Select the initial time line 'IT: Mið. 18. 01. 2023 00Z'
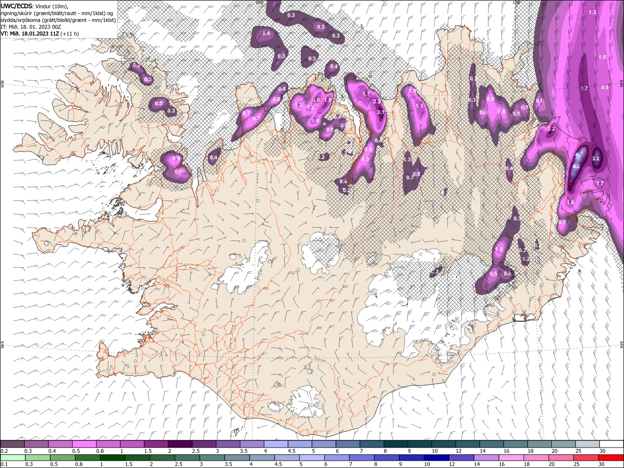This screenshot has height=468, width=624. (30, 27)
